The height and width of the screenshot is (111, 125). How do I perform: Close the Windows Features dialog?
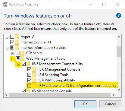[118, 5]
